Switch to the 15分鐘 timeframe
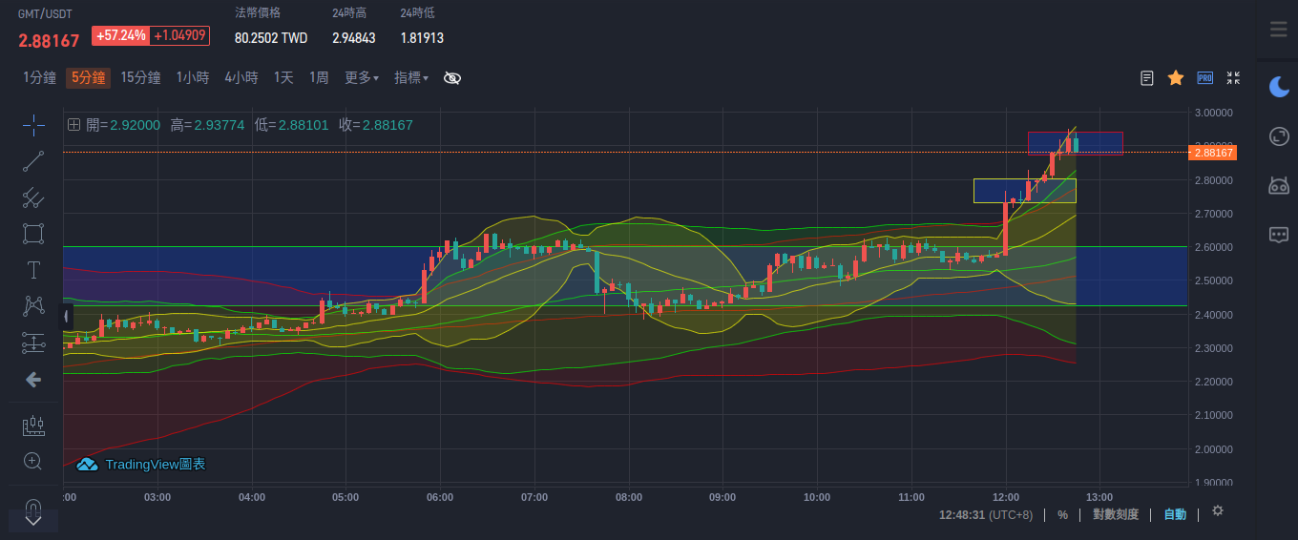1298x540 pixels. point(140,78)
